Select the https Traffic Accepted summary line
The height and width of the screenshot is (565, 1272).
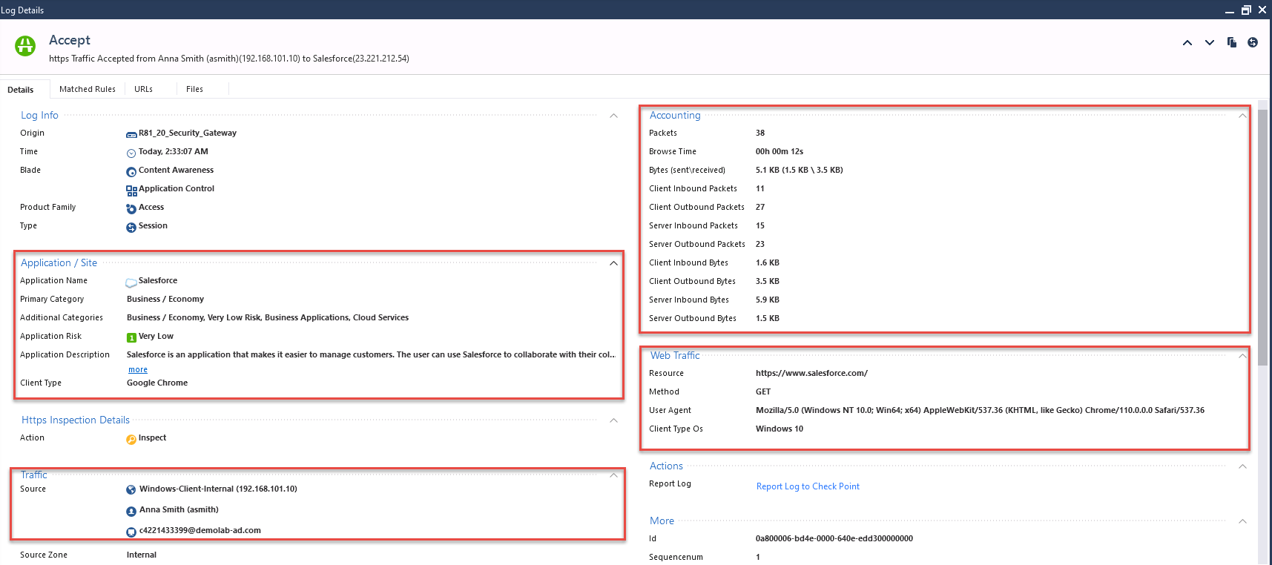229,59
